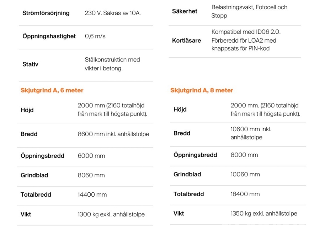Click the "6000 mm" Öppningsbredd value
320x240 pixels.
(x=91, y=156)
